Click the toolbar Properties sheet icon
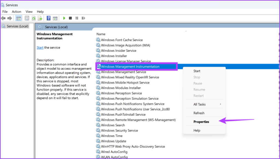The height and width of the screenshot is (159, 280). pyautogui.click(x=27, y=18)
